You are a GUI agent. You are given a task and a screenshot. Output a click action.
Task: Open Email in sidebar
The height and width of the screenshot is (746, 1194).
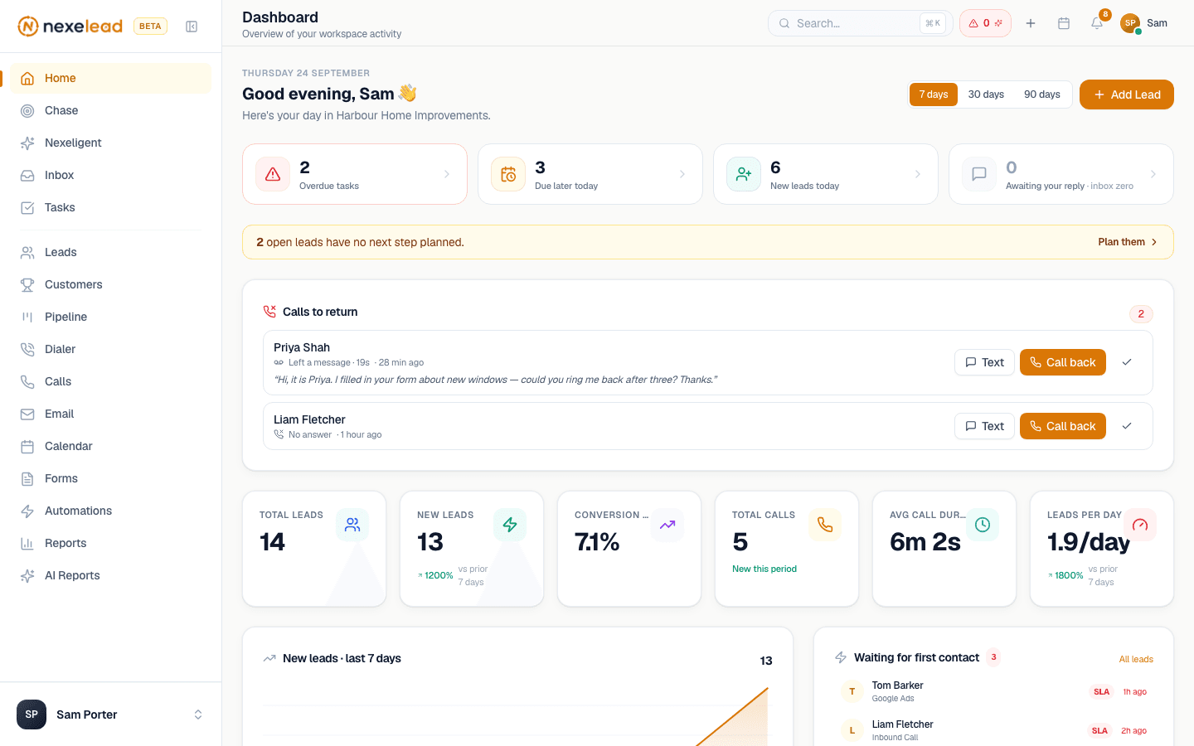point(111,414)
